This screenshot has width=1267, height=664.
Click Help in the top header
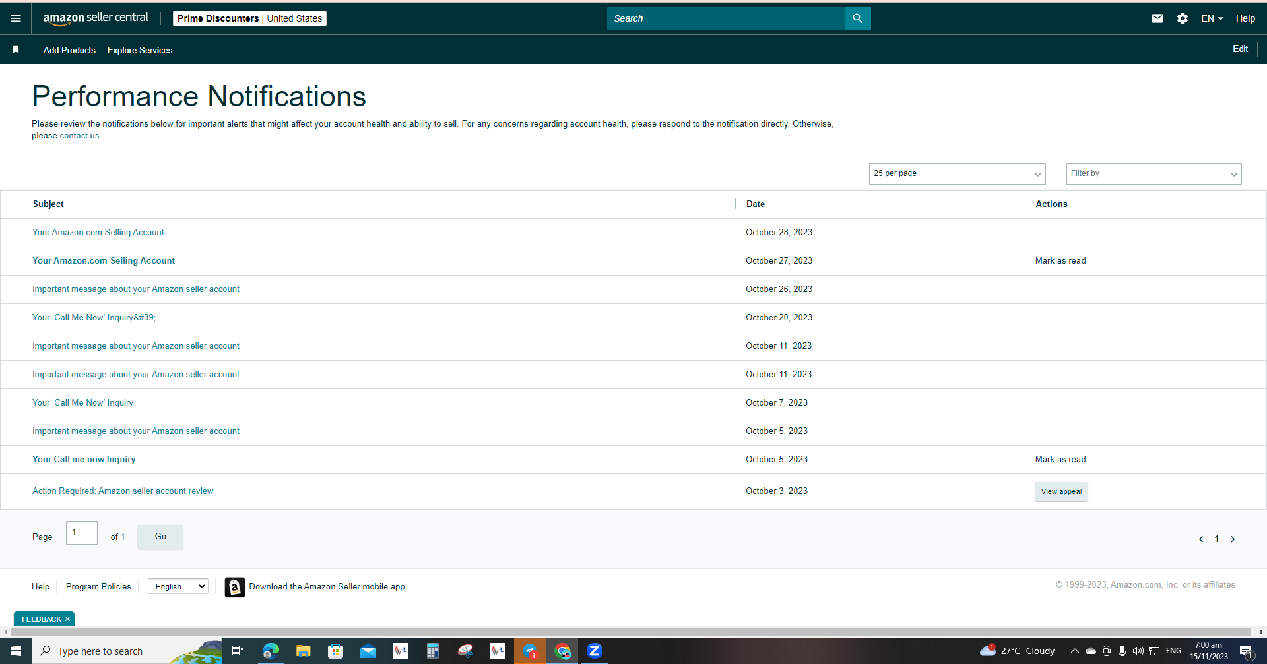click(1245, 18)
